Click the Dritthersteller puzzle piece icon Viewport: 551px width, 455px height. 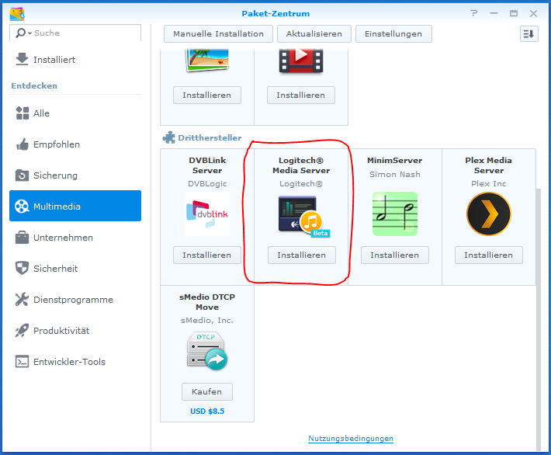click(x=169, y=137)
